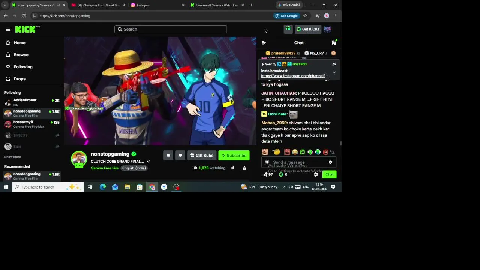Report the stream with warning icon

pyautogui.click(x=244, y=168)
